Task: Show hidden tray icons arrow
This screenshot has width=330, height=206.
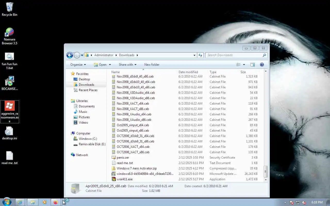Action: (x=285, y=202)
